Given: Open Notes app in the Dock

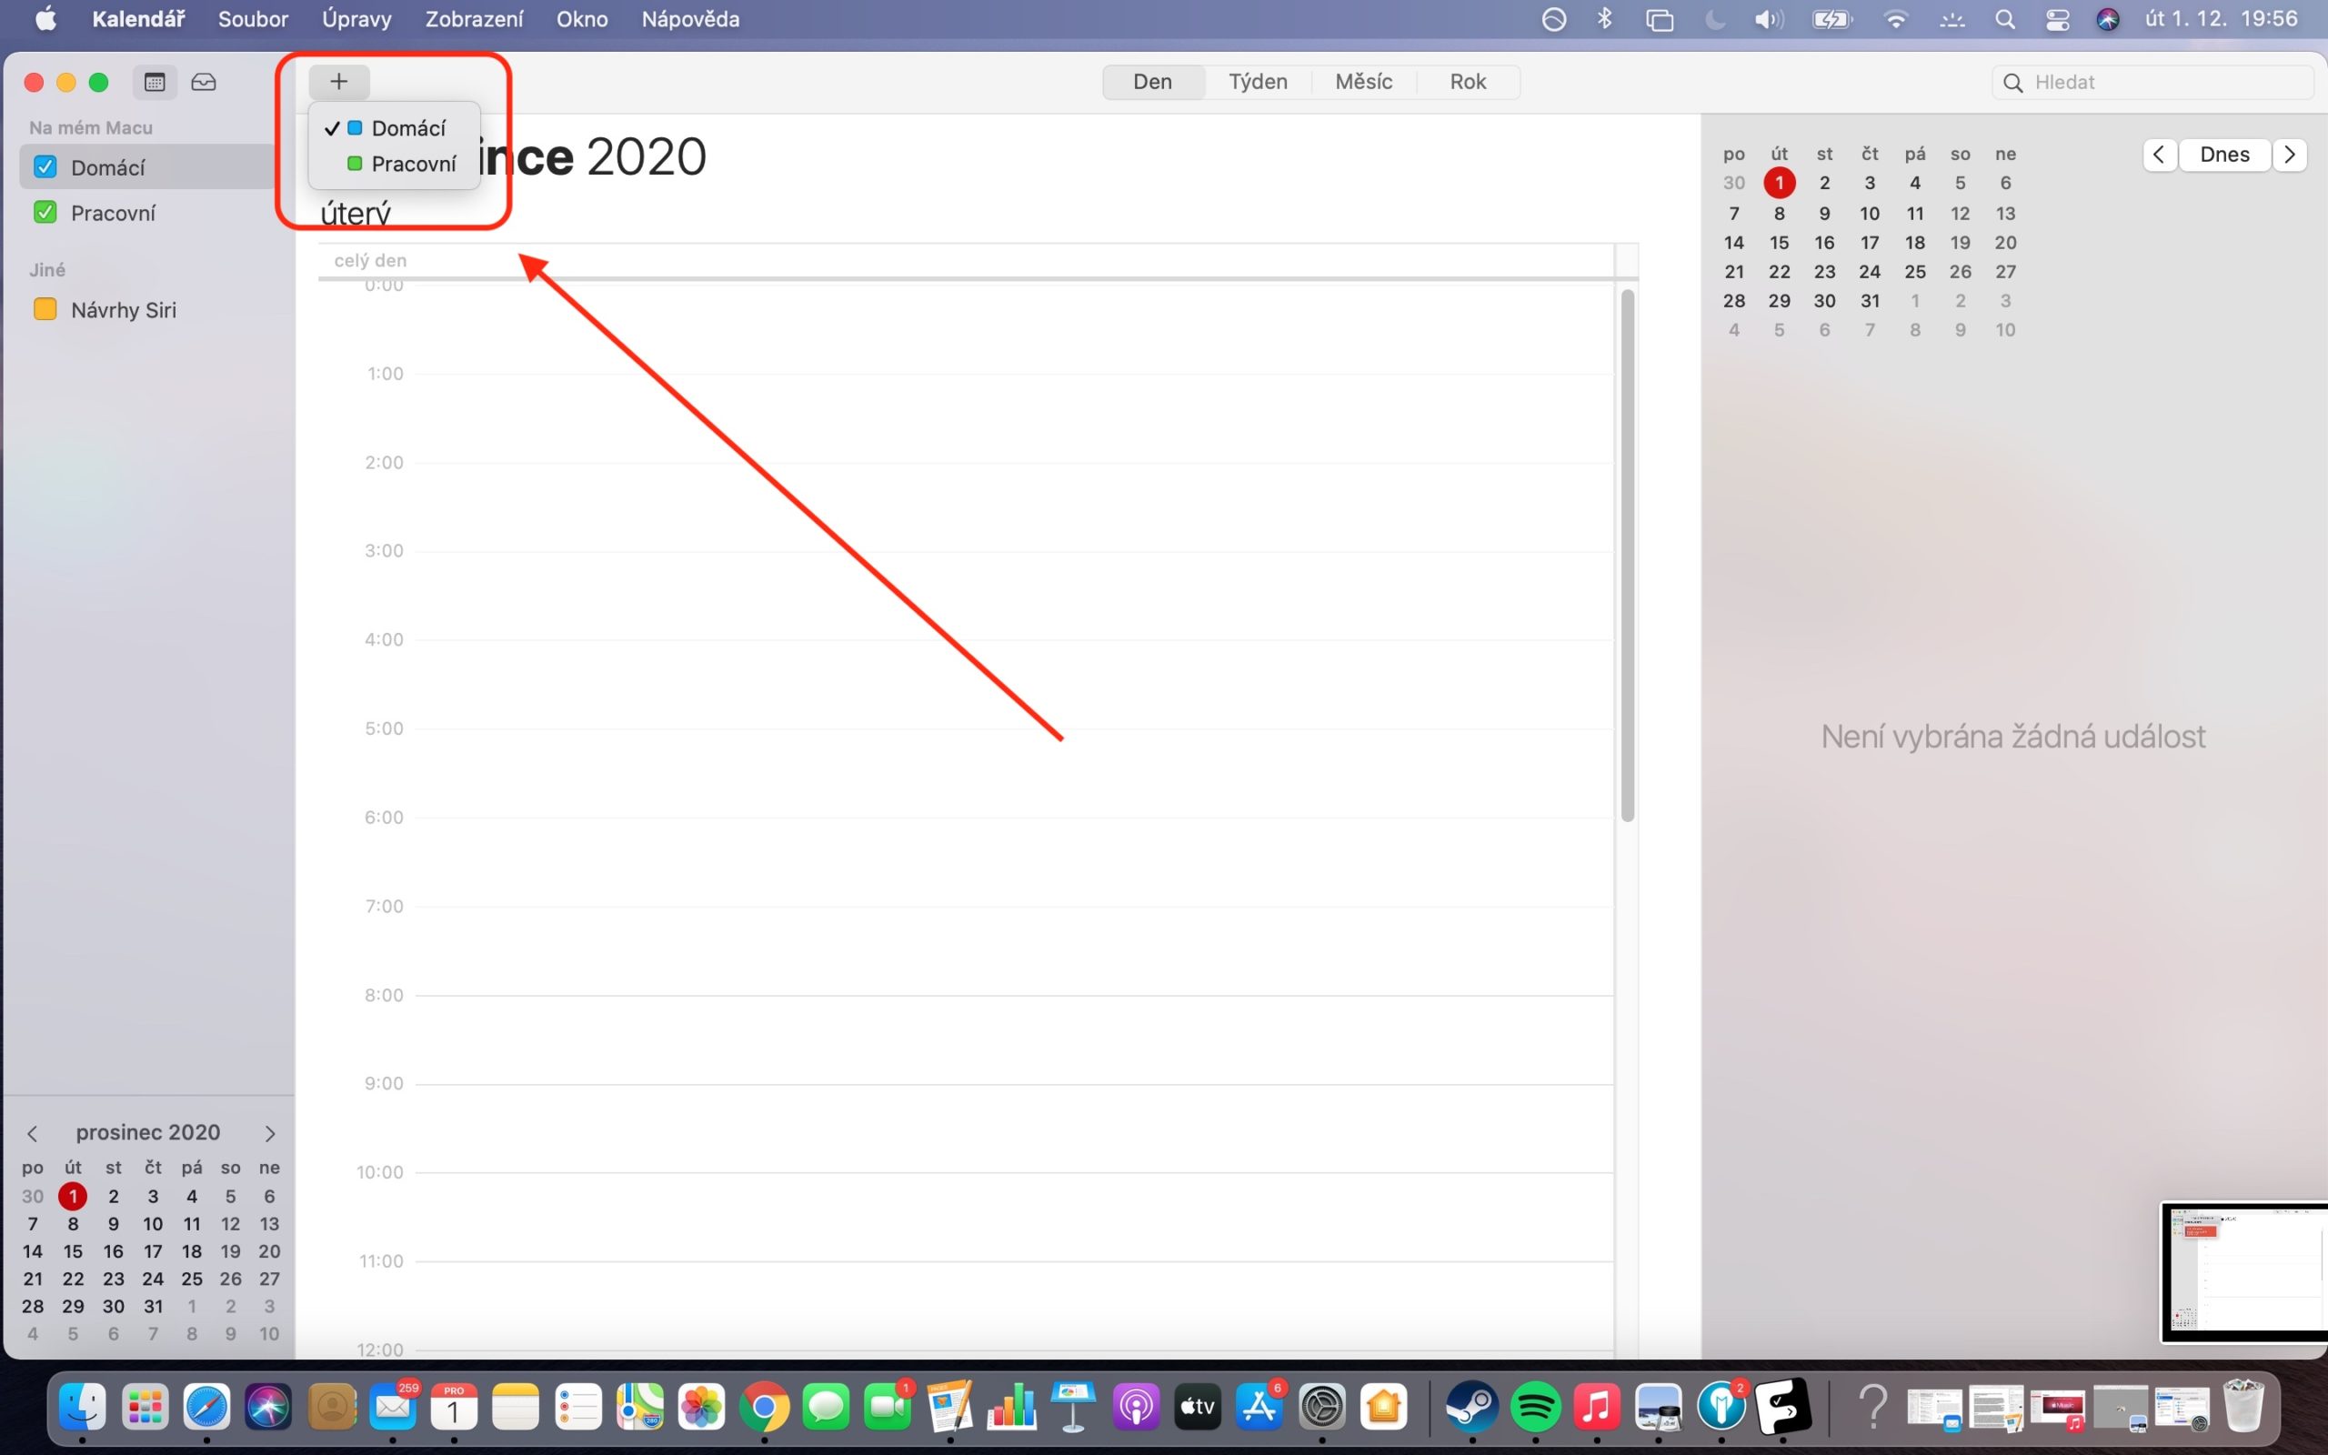Looking at the screenshot, I should tap(517, 1408).
